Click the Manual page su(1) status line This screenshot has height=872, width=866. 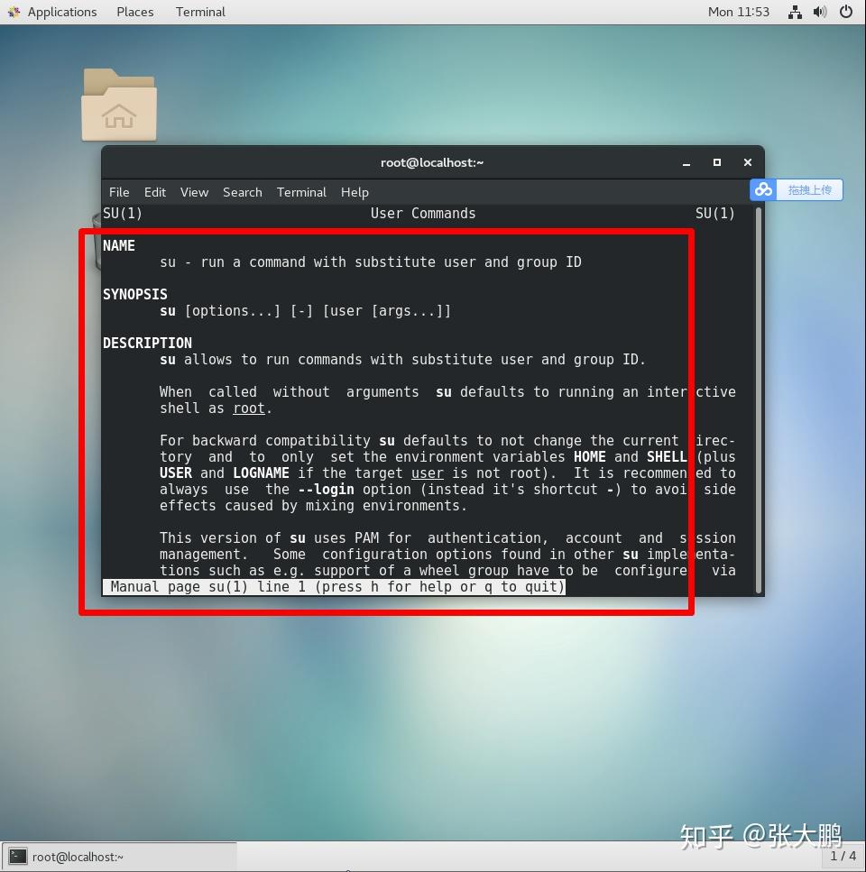335,587
